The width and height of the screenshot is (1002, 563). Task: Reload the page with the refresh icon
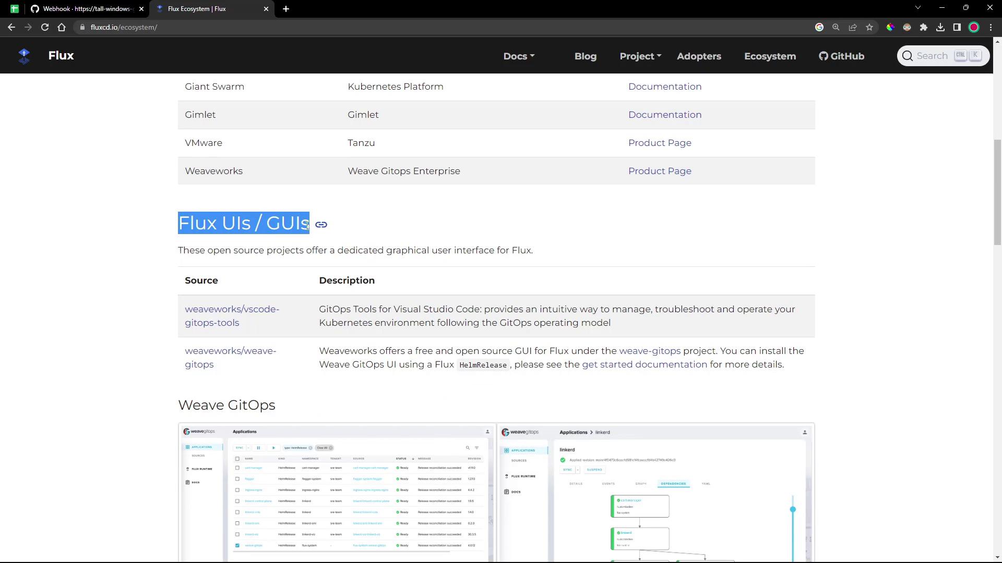[x=45, y=28]
